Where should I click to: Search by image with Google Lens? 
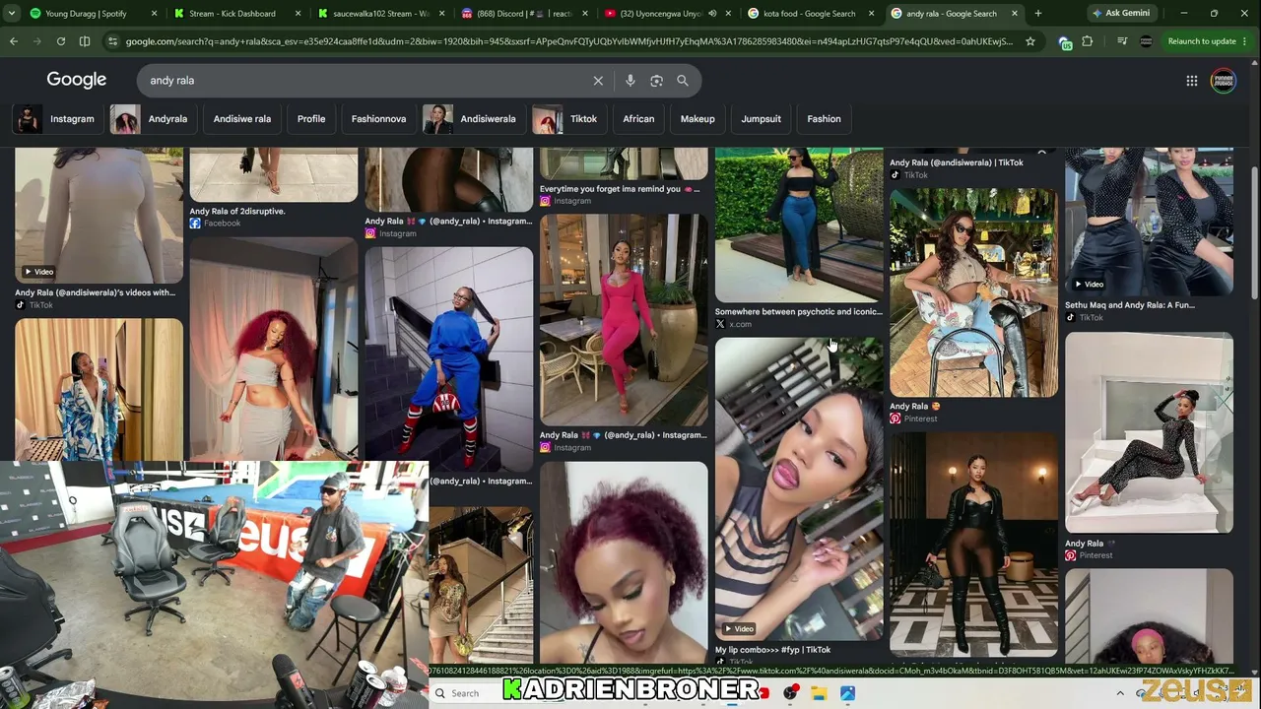pos(657,81)
